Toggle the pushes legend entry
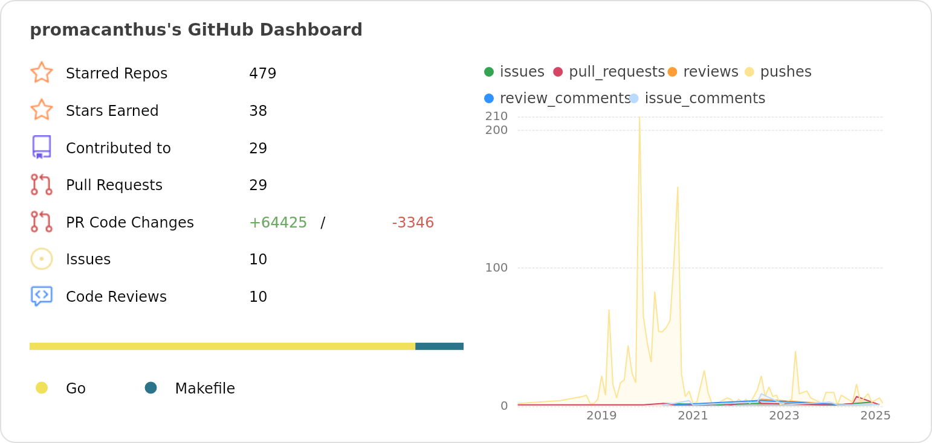The image size is (932, 443). 778,72
